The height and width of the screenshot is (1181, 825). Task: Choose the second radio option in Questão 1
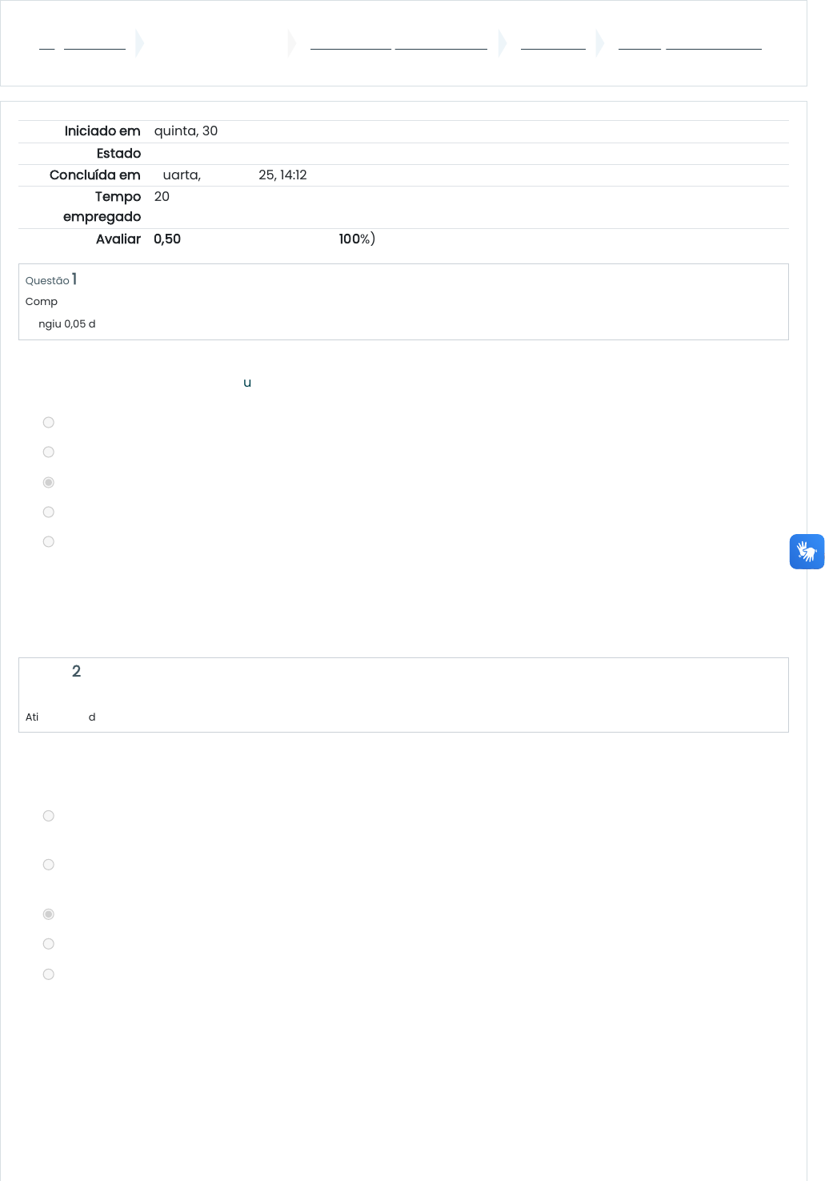click(x=49, y=452)
